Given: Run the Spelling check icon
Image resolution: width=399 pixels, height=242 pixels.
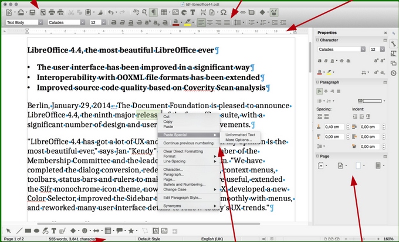Looking at the screenshot, I should pyautogui.click(x=136, y=12).
